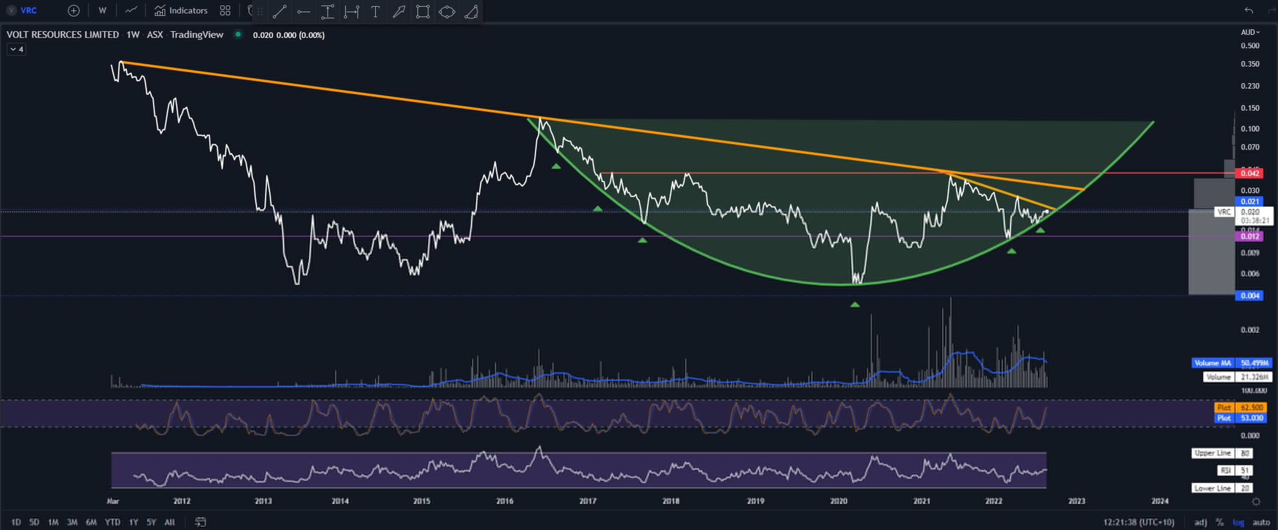Pick the arrow marker drawing tool

pos(399,11)
